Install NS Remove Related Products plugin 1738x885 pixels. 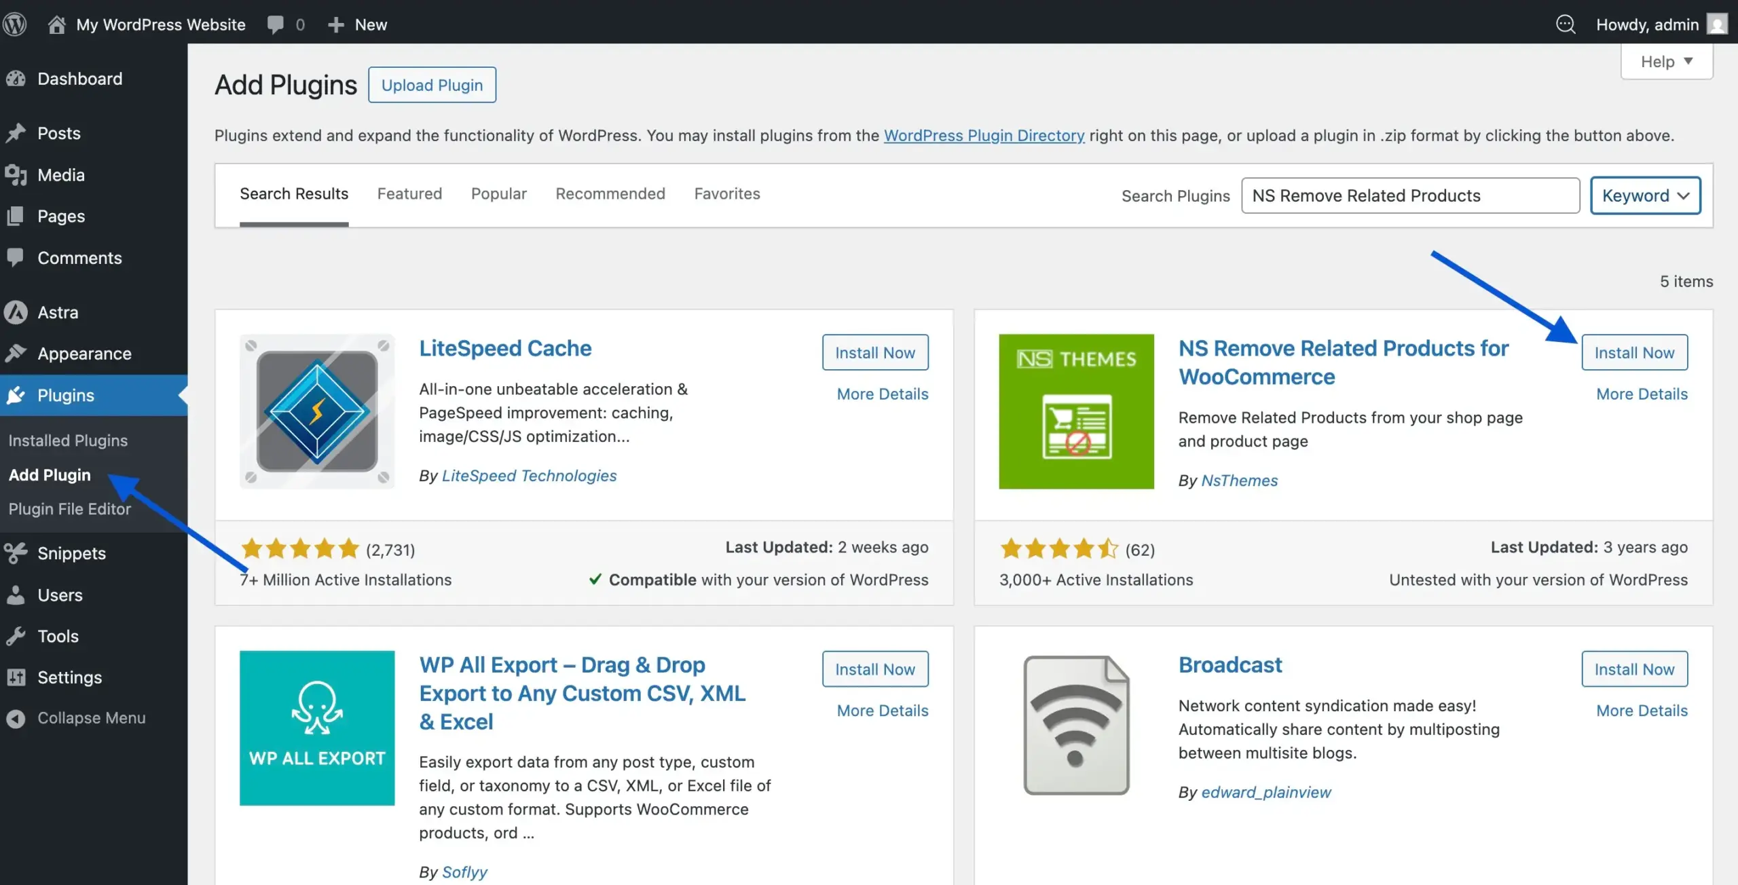coord(1634,352)
